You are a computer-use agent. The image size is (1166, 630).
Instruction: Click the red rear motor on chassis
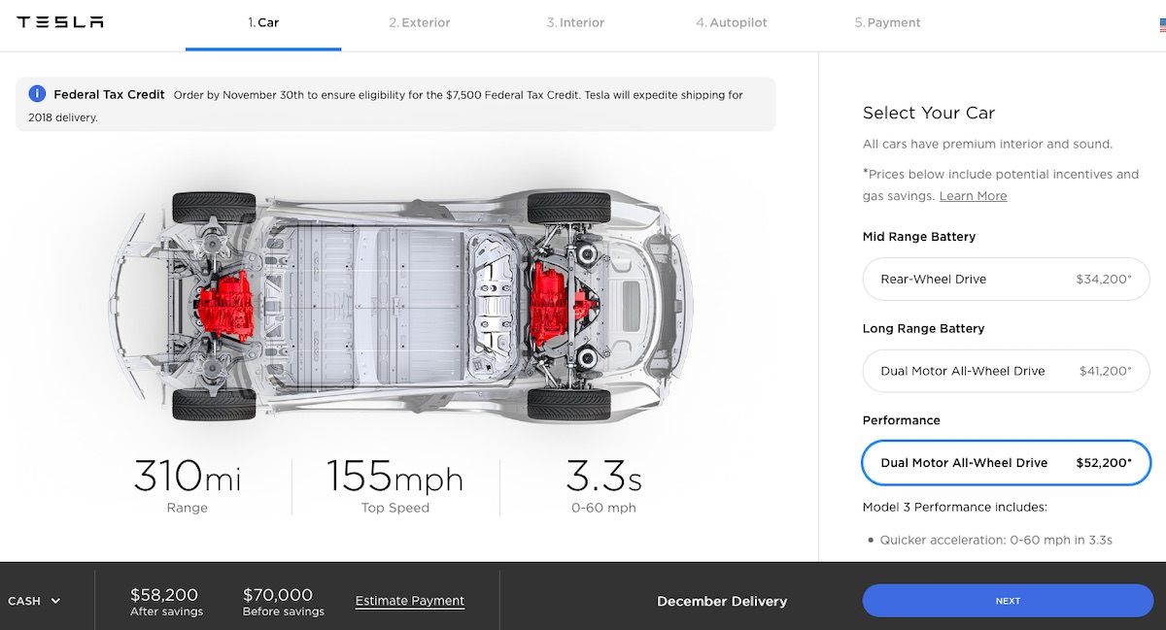[x=225, y=300]
